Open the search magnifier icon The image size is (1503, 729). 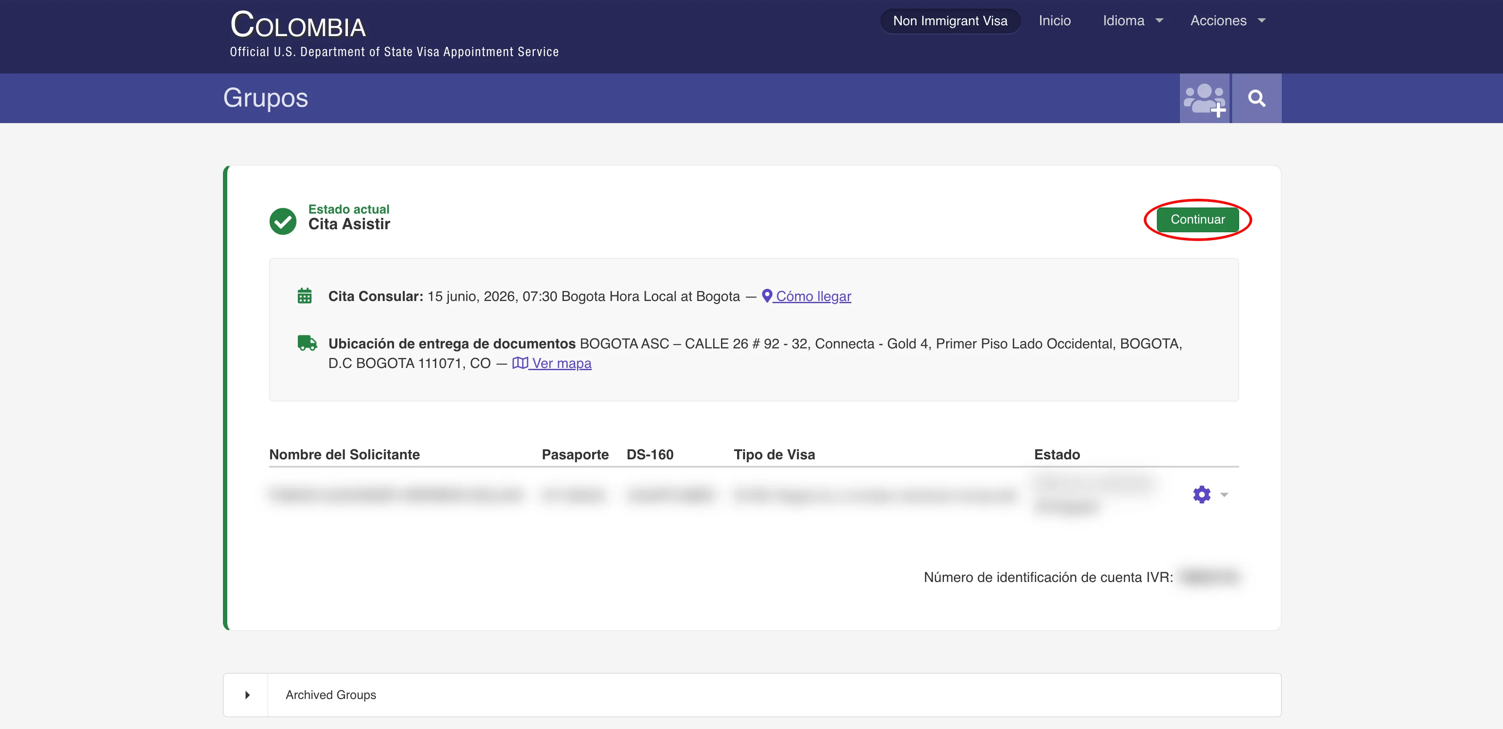pos(1256,98)
